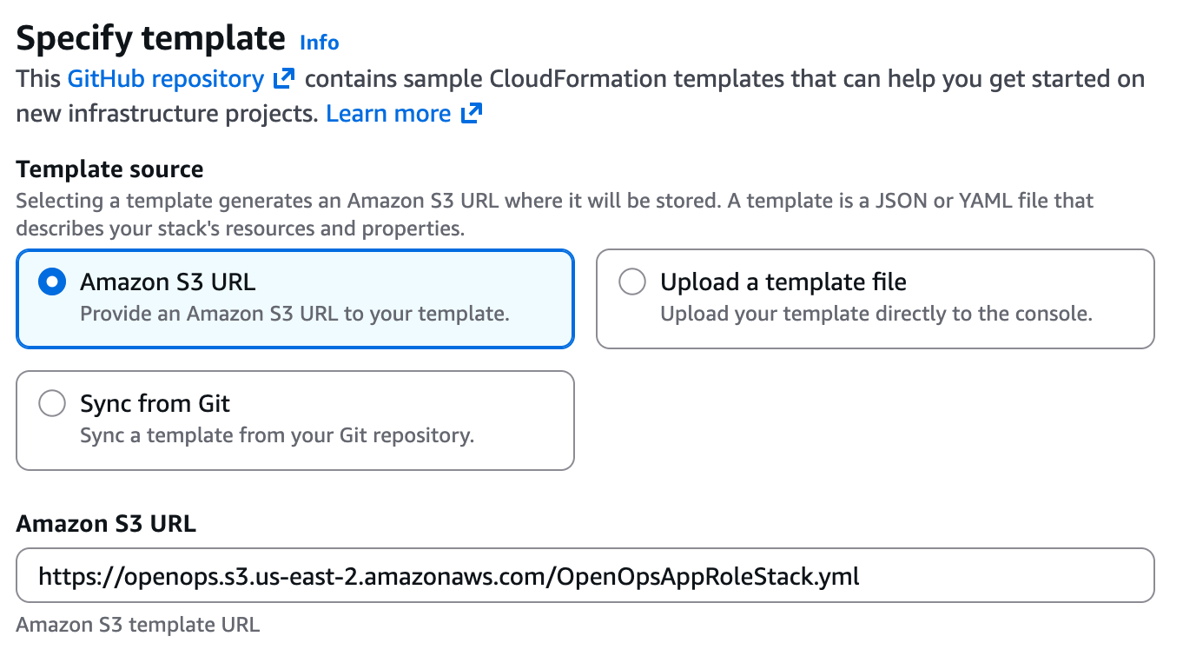Screen dimensions: 1183x656
Task: Click the highlighted Amazon S3 URL option card
Action: [x=295, y=298]
